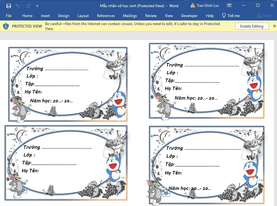The width and height of the screenshot is (277, 206).
Task: Maximize the Word window
Action: pos(258,6)
